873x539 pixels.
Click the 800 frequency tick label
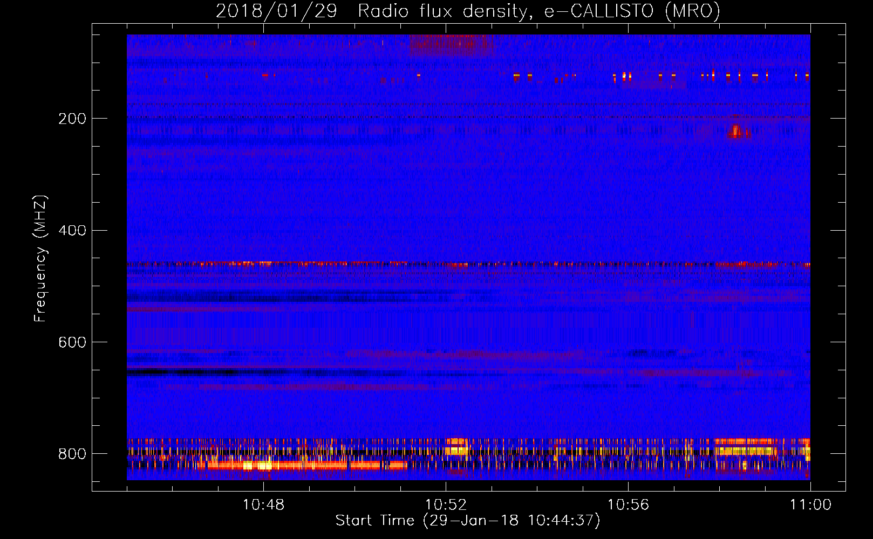click(72, 454)
